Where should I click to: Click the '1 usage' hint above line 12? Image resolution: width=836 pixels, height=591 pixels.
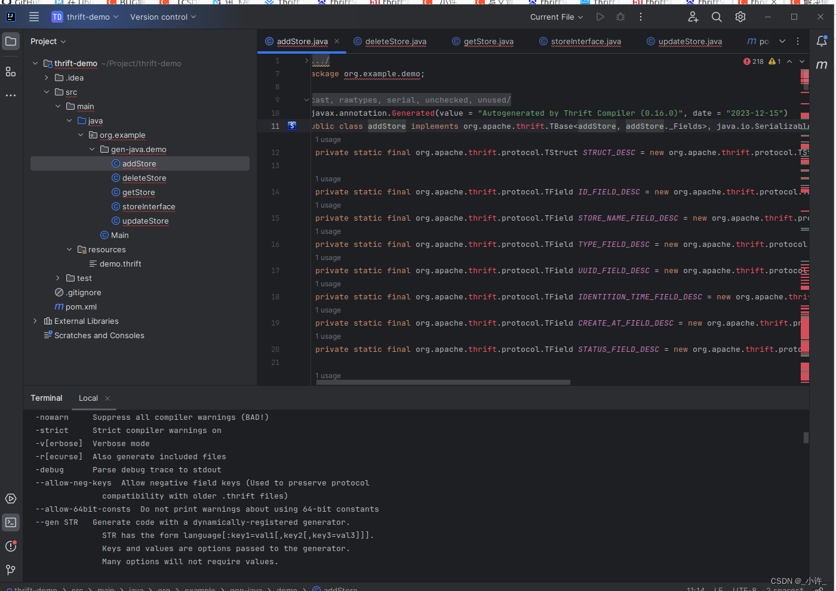[328, 140]
